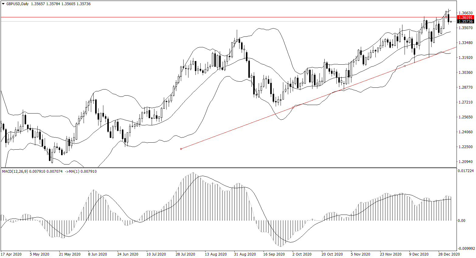The width and height of the screenshot is (476, 258).
Task: Select the trendline's lowest starting anchor point
Action: tap(181, 149)
